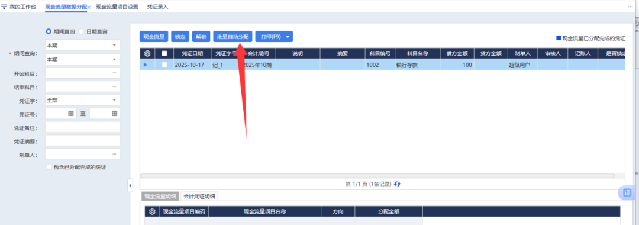Collapse the left query panel with the arrow handle
The height and width of the screenshot is (225, 639).
point(130,186)
